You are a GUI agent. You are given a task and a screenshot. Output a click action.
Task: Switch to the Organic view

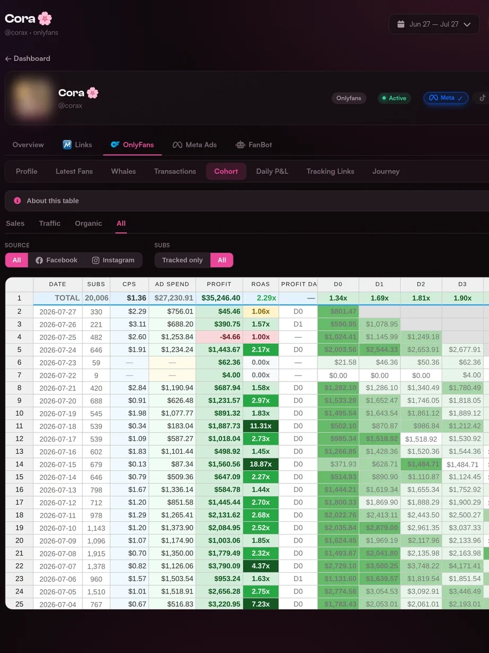[89, 223]
